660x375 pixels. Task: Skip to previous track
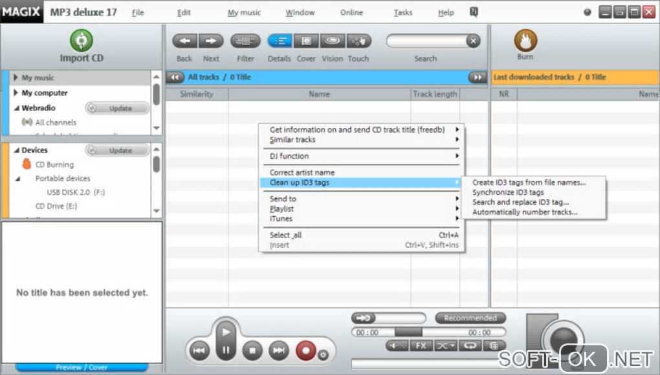tap(199, 350)
